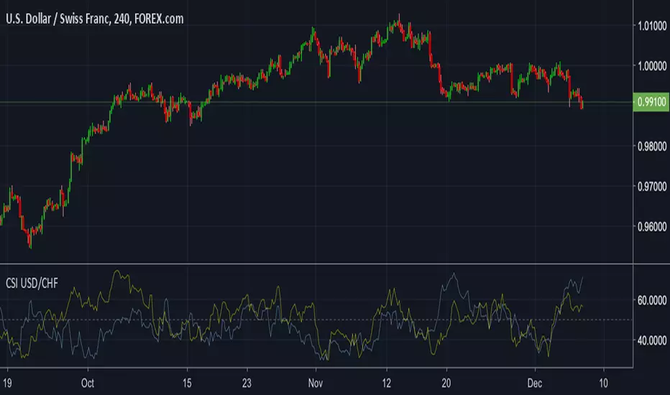This screenshot has height=395, width=670.
Task: Click the 1.01000 price axis label
Action: coord(651,26)
